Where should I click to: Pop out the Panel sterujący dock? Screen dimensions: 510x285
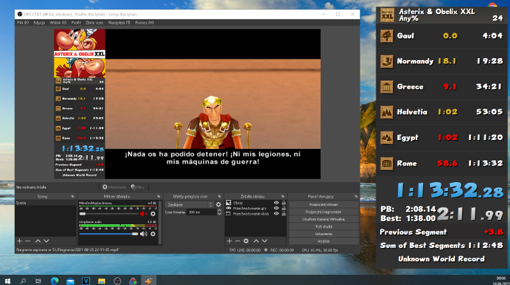click(356, 197)
